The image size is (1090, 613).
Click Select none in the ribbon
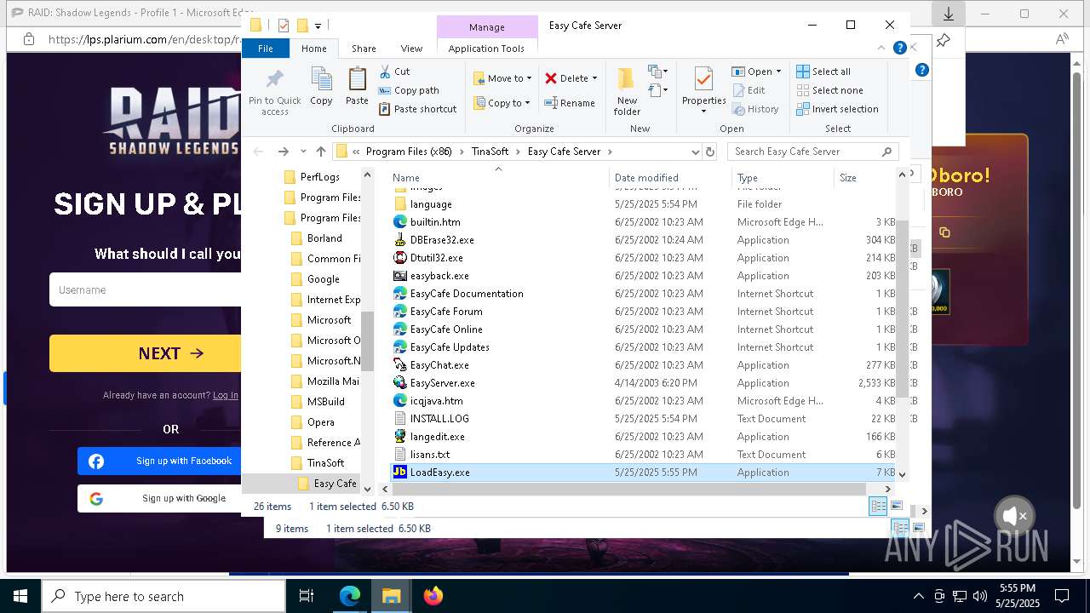[x=829, y=90]
